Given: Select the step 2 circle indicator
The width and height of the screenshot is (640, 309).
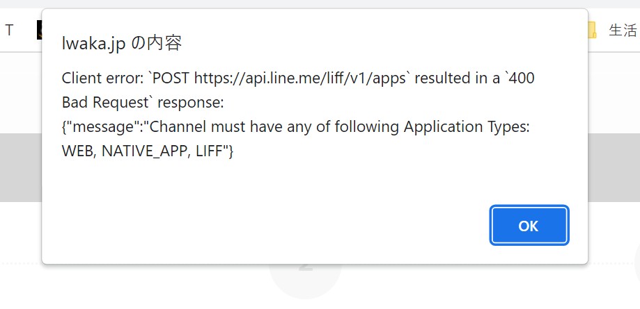Looking at the screenshot, I should [305, 277].
